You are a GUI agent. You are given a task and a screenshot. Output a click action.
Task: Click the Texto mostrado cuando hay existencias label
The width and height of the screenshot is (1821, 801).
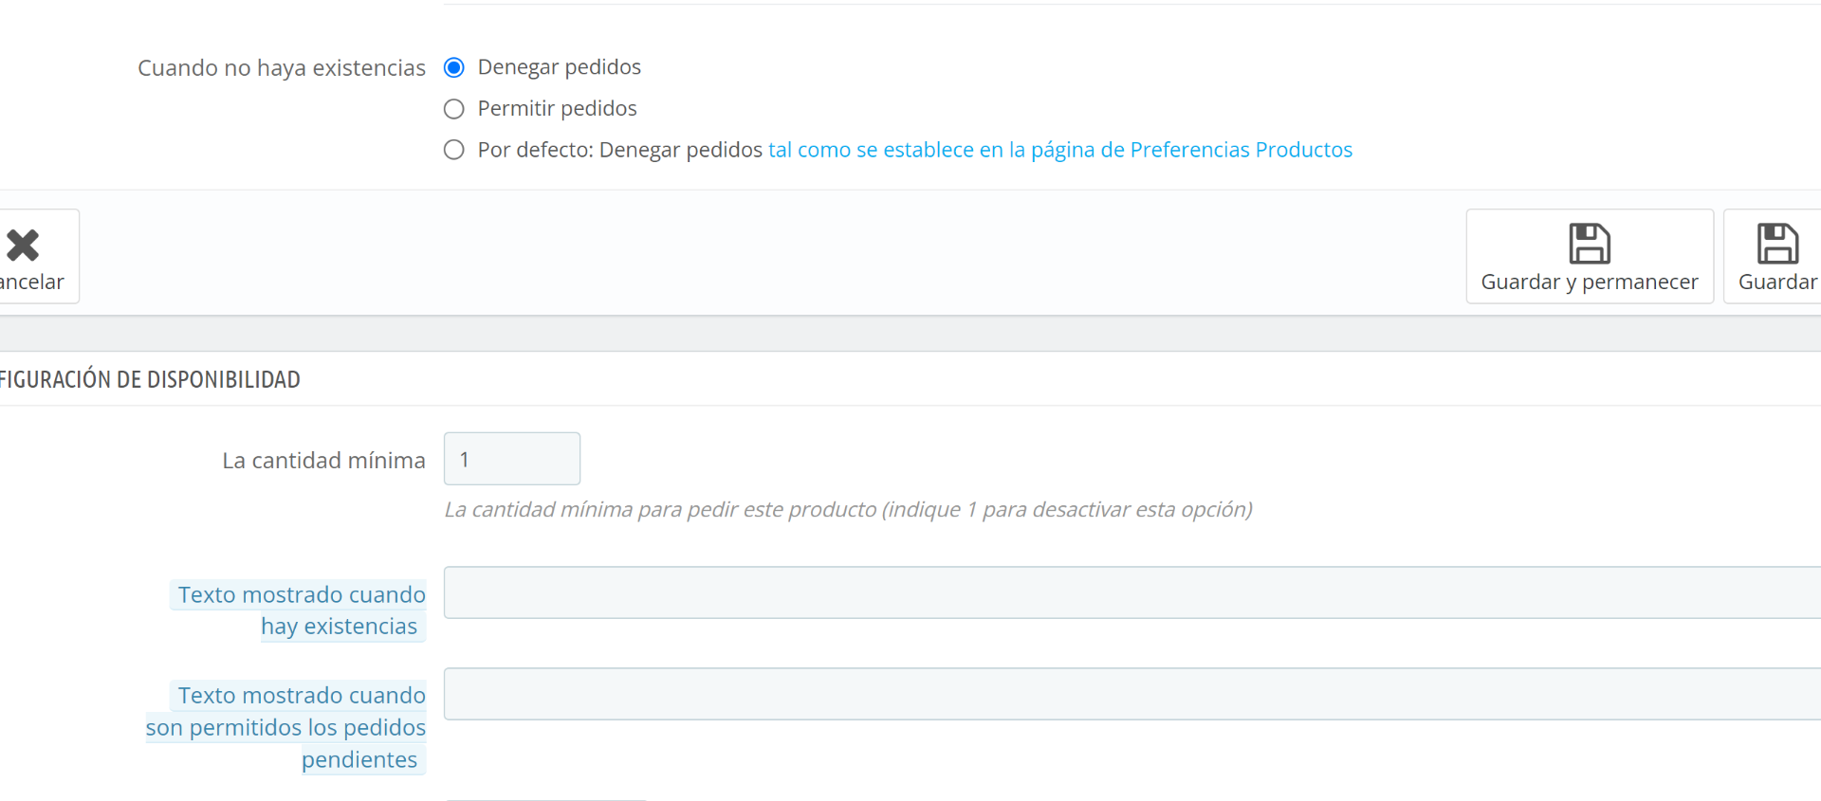coord(299,610)
